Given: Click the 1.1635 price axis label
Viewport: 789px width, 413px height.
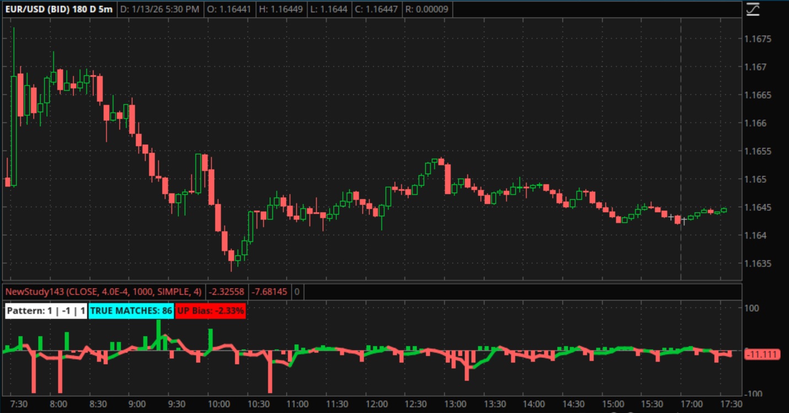Looking at the screenshot, I should tap(758, 263).
